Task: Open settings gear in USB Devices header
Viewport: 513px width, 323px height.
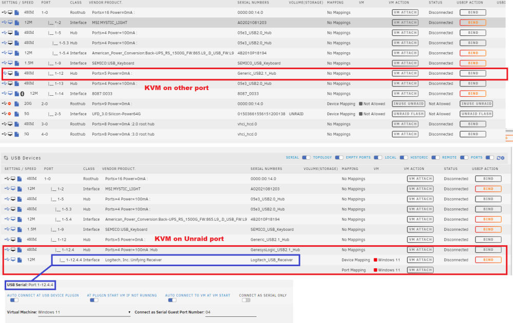Action: tap(503, 158)
